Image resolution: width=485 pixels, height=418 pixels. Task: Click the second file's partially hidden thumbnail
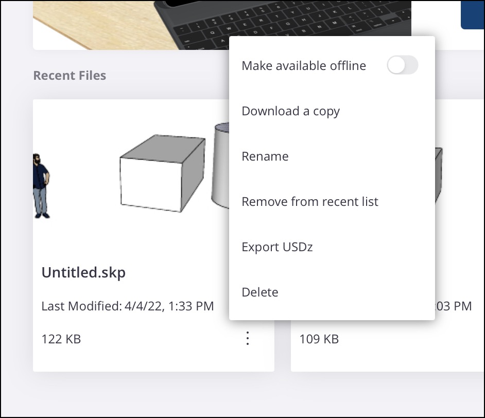pyautogui.click(x=439, y=175)
